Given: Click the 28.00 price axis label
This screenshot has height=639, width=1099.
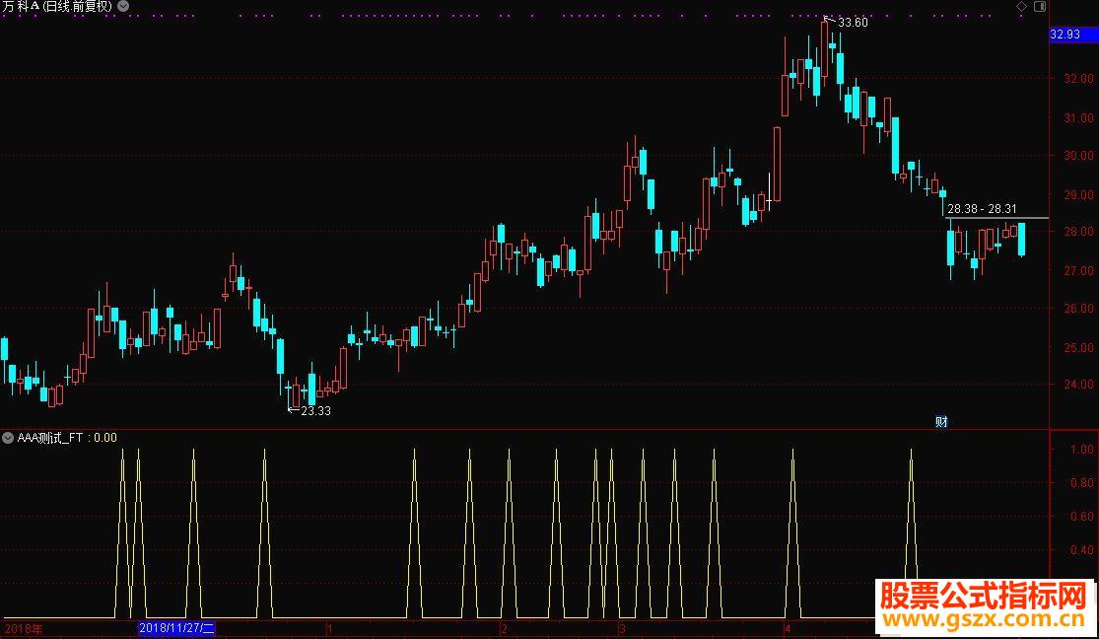Looking at the screenshot, I should [1078, 232].
